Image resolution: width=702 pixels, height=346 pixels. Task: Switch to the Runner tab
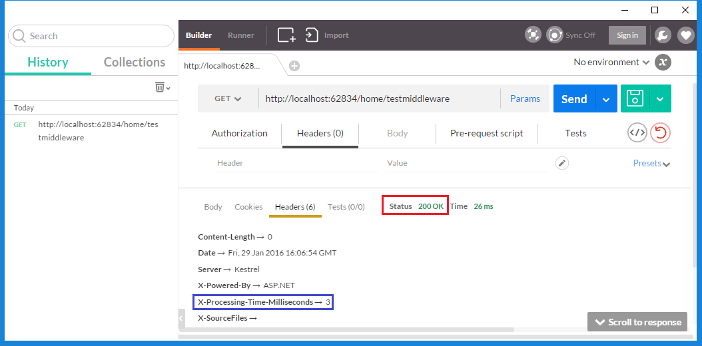[241, 35]
